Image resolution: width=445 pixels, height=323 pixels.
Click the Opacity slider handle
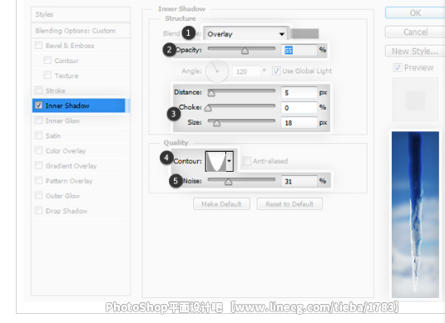(245, 51)
